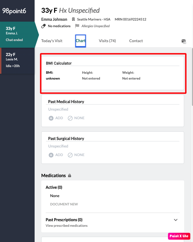Click the Paint X lite badge

click(x=179, y=236)
